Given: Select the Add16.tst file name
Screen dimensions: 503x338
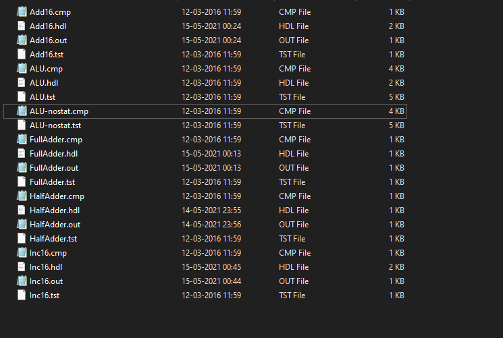Looking at the screenshot, I should click(x=47, y=55).
